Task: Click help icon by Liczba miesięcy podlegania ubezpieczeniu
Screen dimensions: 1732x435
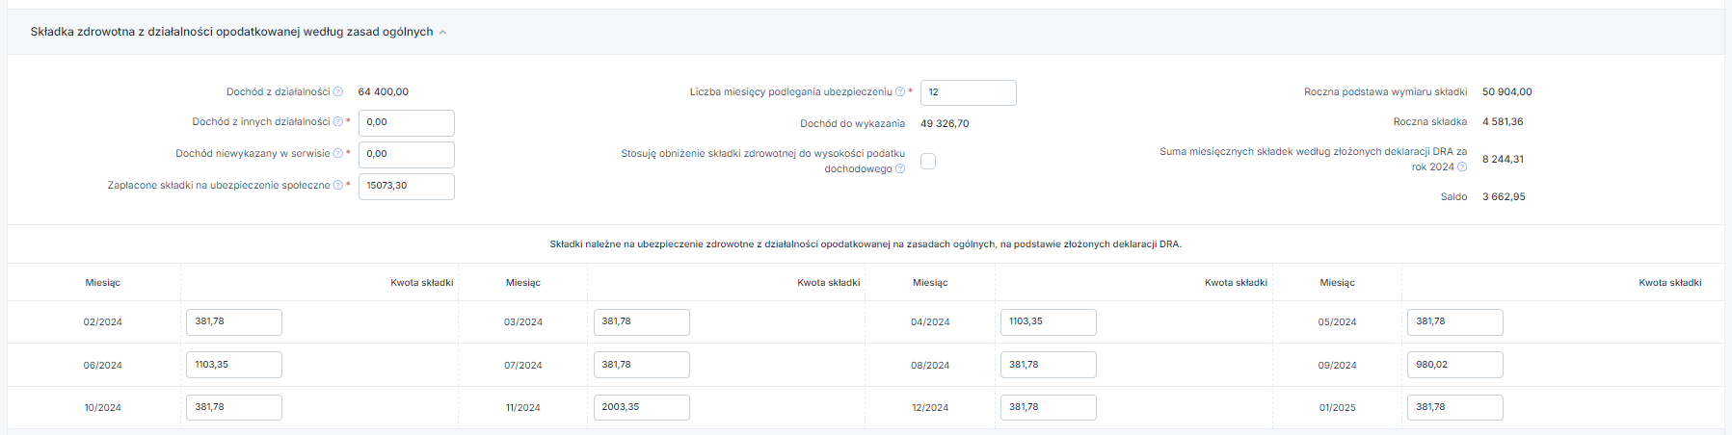Action: [900, 92]
